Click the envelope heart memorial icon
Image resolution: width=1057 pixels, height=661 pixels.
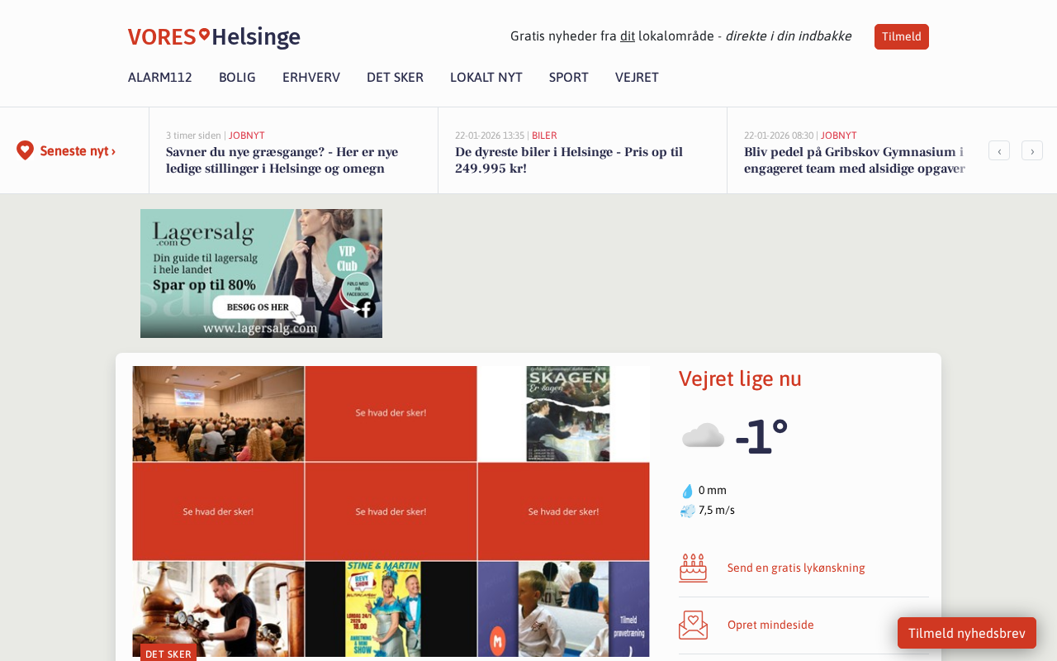click(x=693, y=625)
